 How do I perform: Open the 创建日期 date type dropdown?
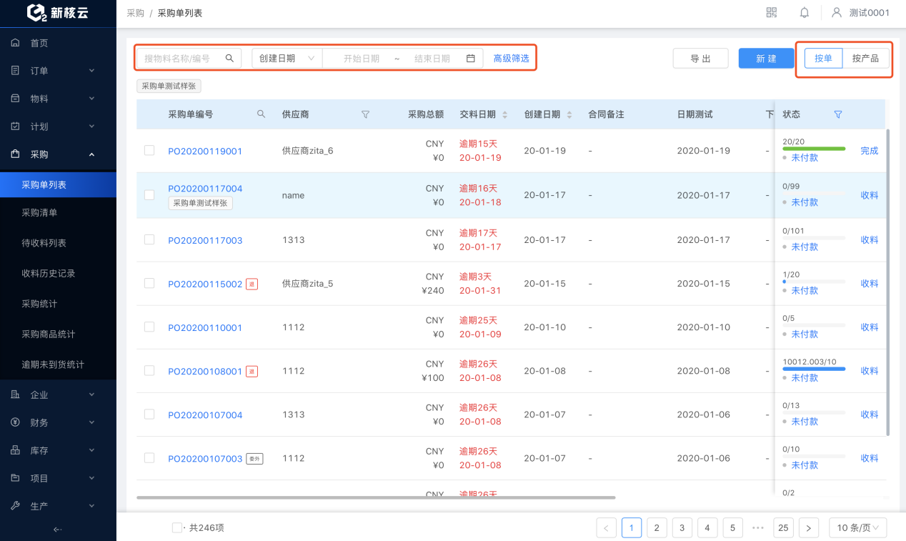click(287, 59)
